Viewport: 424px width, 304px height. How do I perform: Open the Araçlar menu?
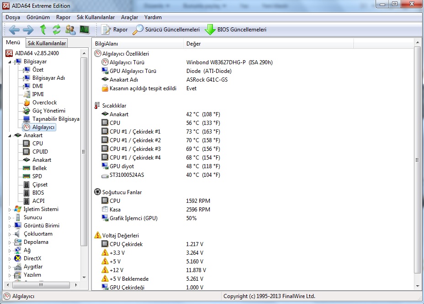(129, 17)
